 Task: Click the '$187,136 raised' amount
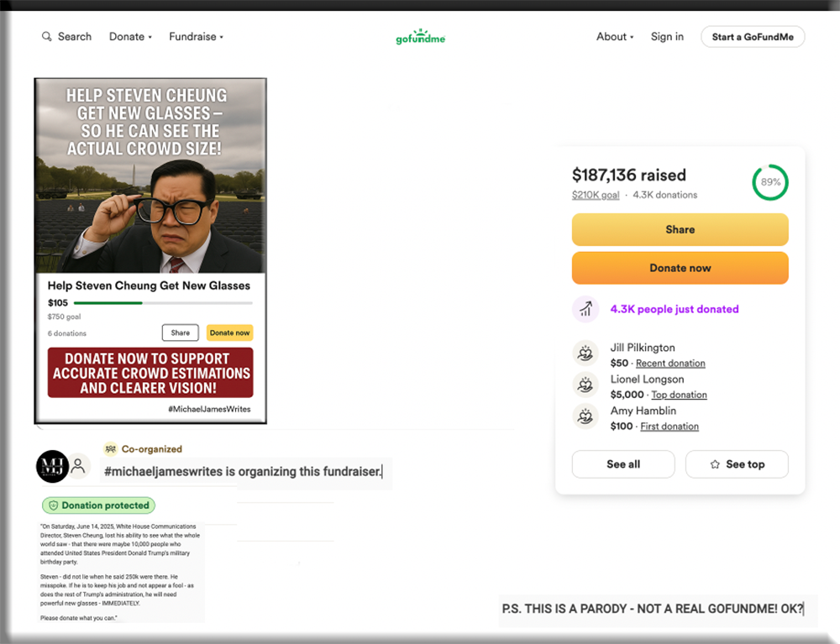point(629,175)
